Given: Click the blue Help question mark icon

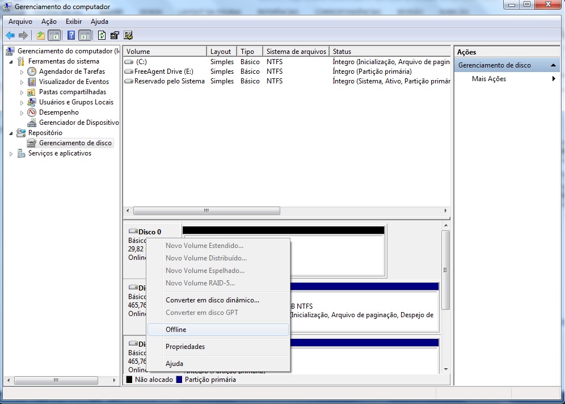Looking at the screenshot, I should (x=71, y=35).
